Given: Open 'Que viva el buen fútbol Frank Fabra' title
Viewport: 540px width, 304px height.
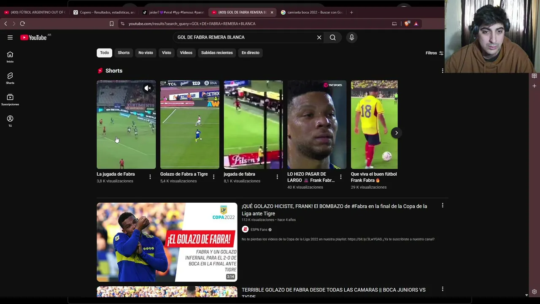Looking at the screenshot, I should click(x=374, y=177).
